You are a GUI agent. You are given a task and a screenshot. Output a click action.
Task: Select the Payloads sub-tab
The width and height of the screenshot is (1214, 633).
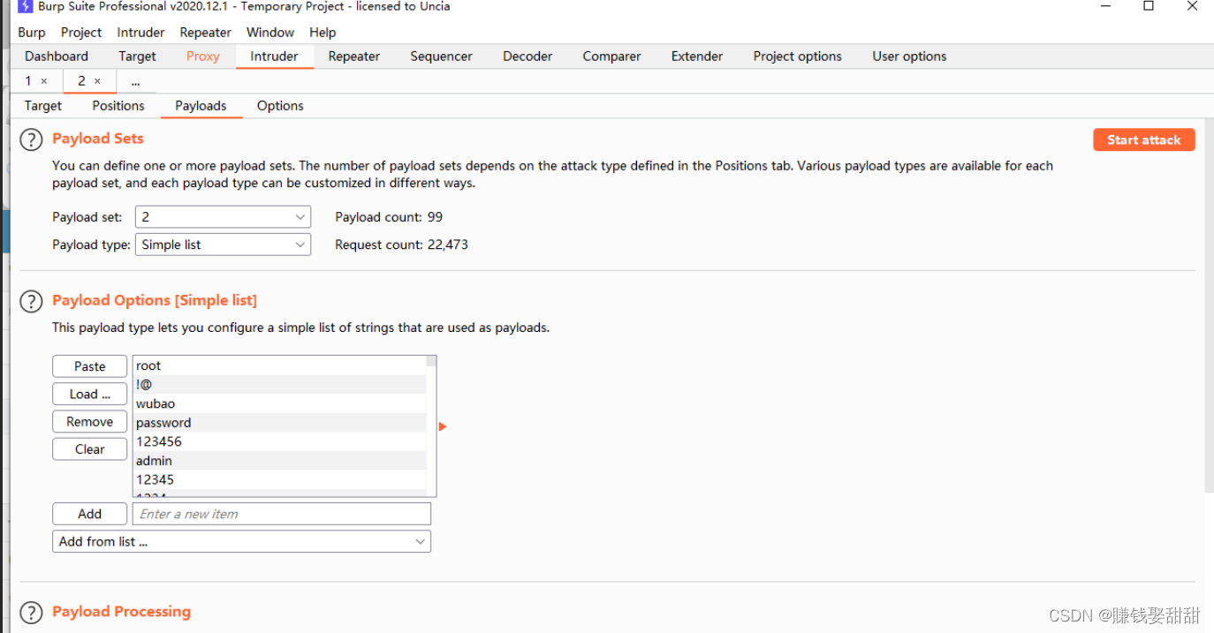coord(201,106)
